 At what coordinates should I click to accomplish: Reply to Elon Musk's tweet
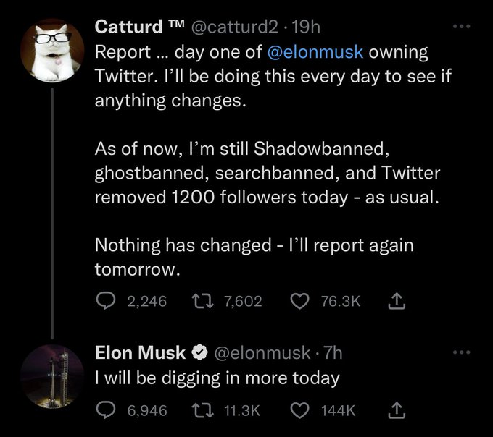[106, 410]
